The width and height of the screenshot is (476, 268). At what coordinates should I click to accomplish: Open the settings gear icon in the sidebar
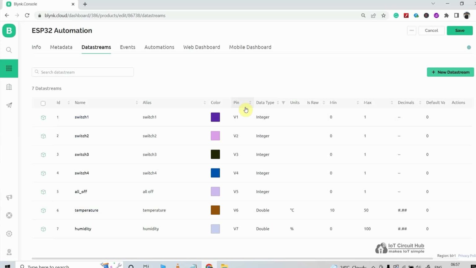click(9, 234)
